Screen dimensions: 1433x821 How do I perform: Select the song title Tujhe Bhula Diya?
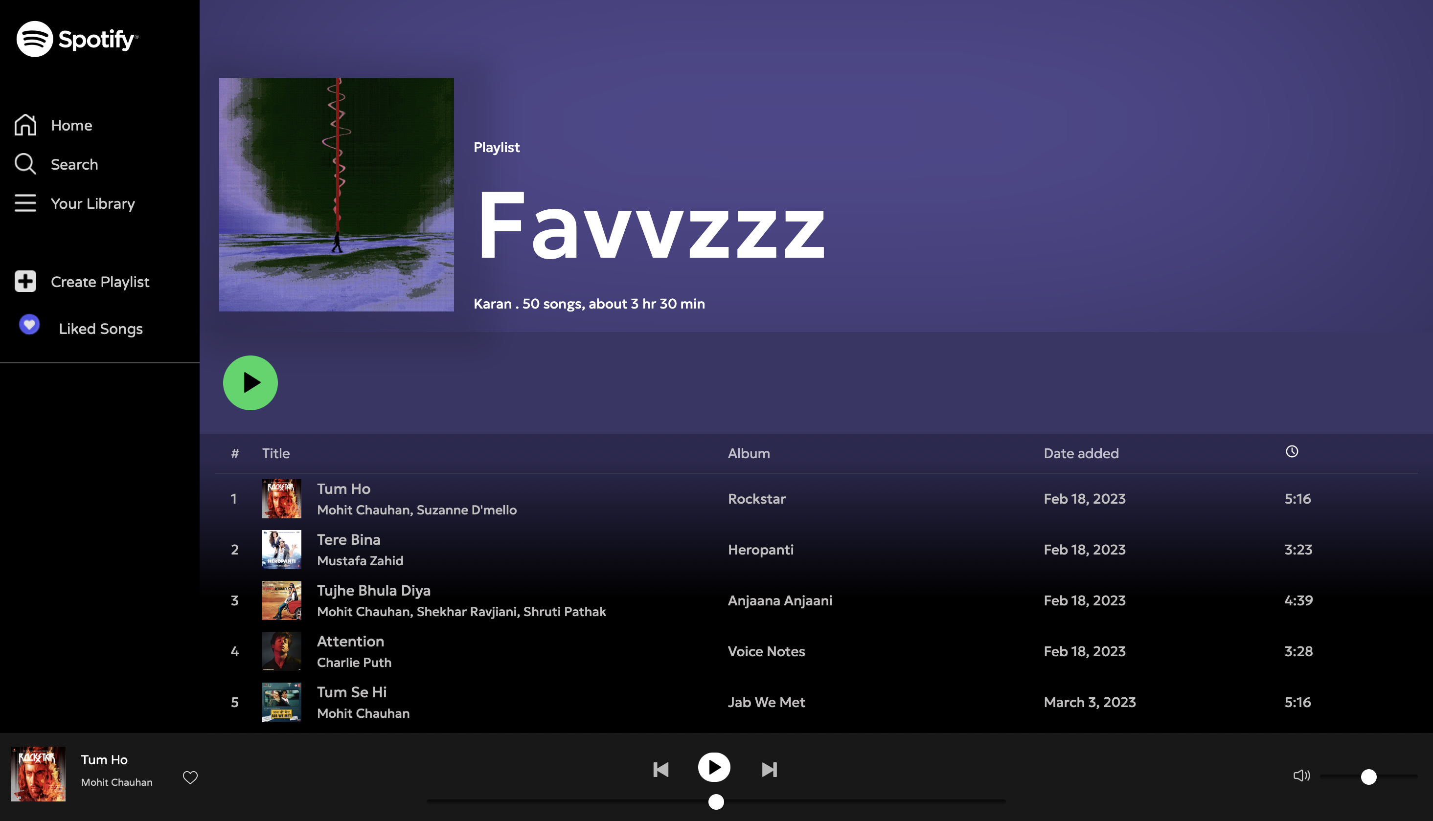[373, 590]
